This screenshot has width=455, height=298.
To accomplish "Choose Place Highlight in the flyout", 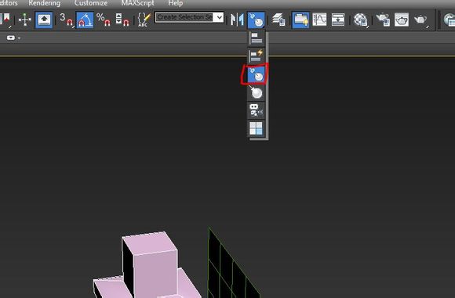I will (256, 92).
